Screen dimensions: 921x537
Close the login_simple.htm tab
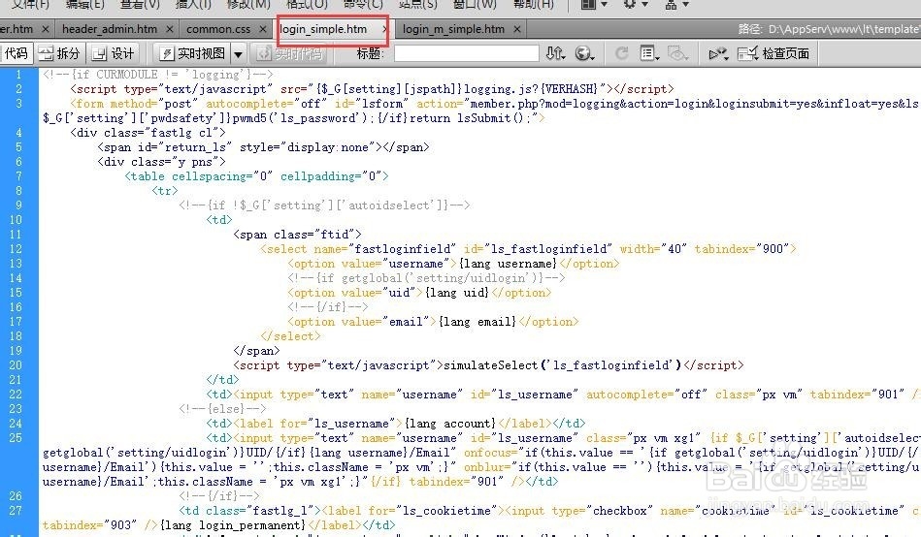pyautogui.click(x=384, y=29)
